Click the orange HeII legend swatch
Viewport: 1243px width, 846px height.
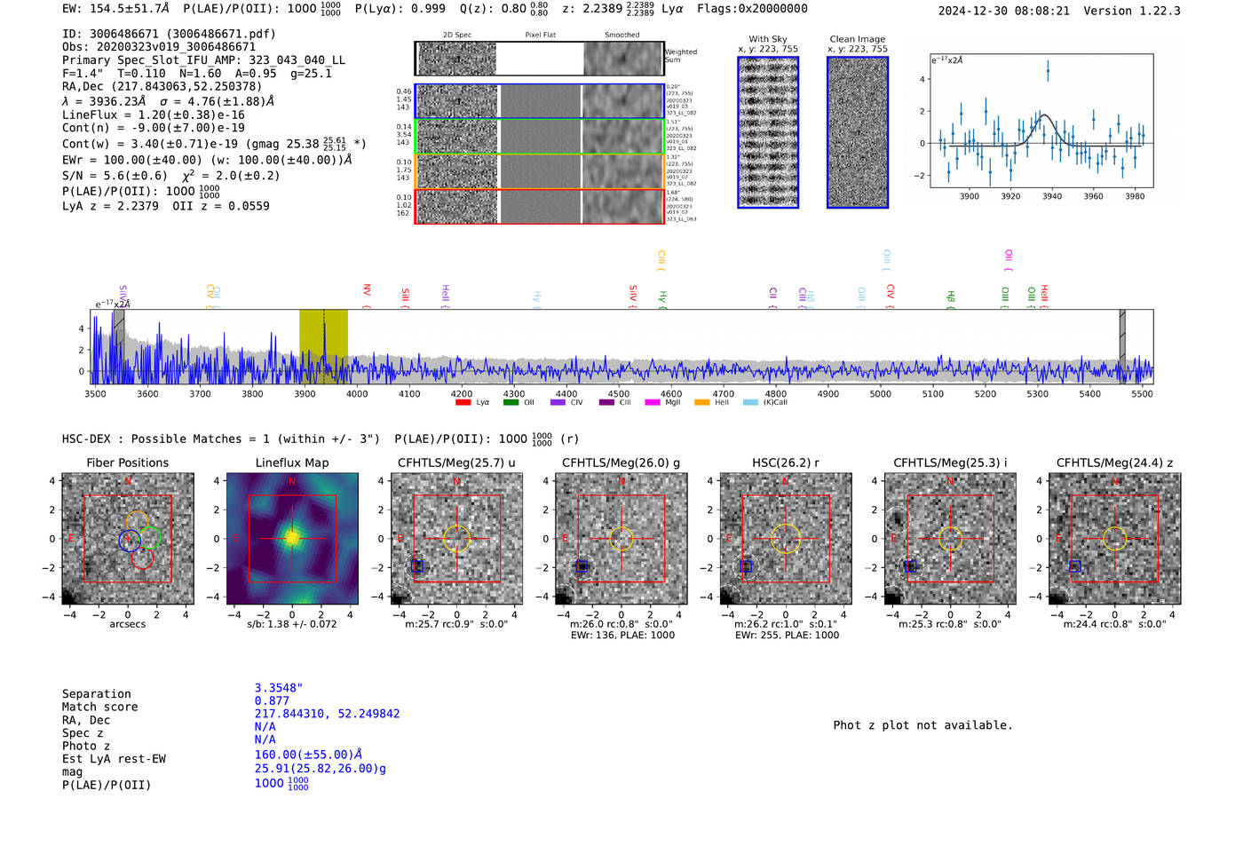pos(702,403)
